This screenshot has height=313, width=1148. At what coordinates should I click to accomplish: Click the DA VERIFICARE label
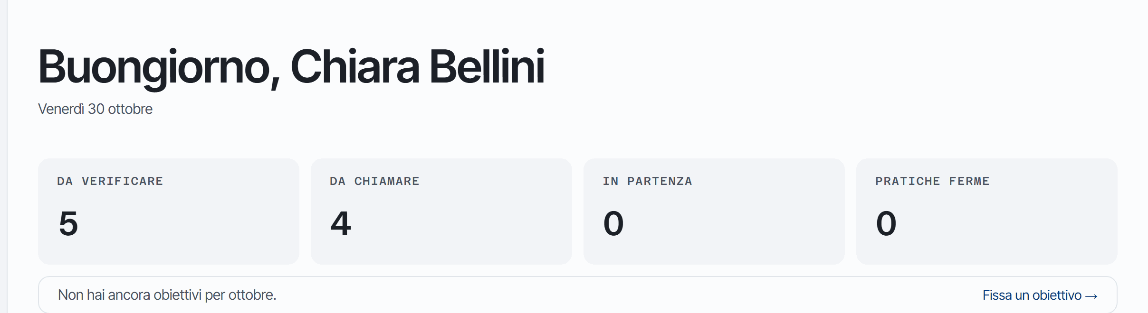(x=110, y=181)
